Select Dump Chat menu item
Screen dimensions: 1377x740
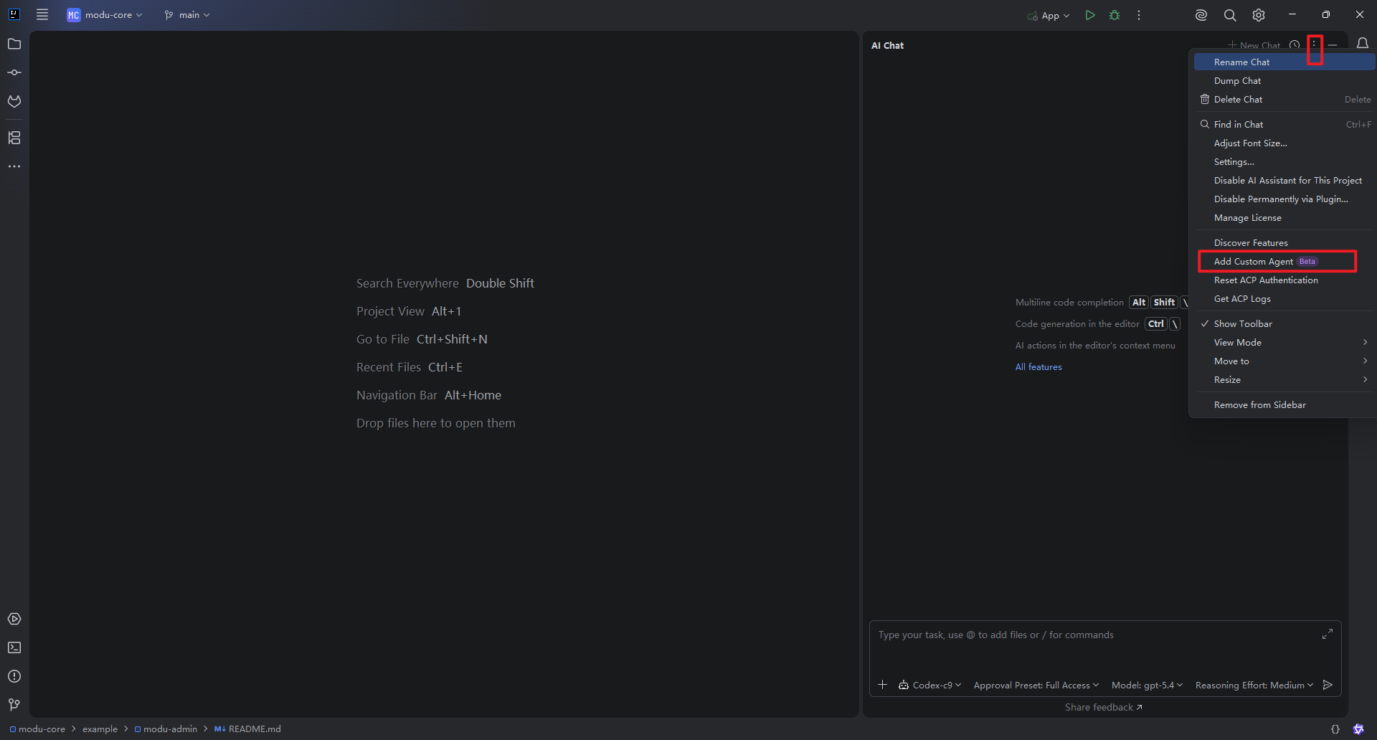pyautogui.click(x=1282, y=81)
